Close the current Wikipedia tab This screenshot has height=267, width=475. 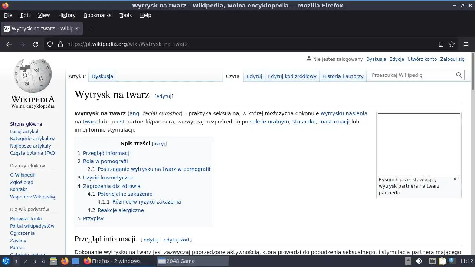77,29
